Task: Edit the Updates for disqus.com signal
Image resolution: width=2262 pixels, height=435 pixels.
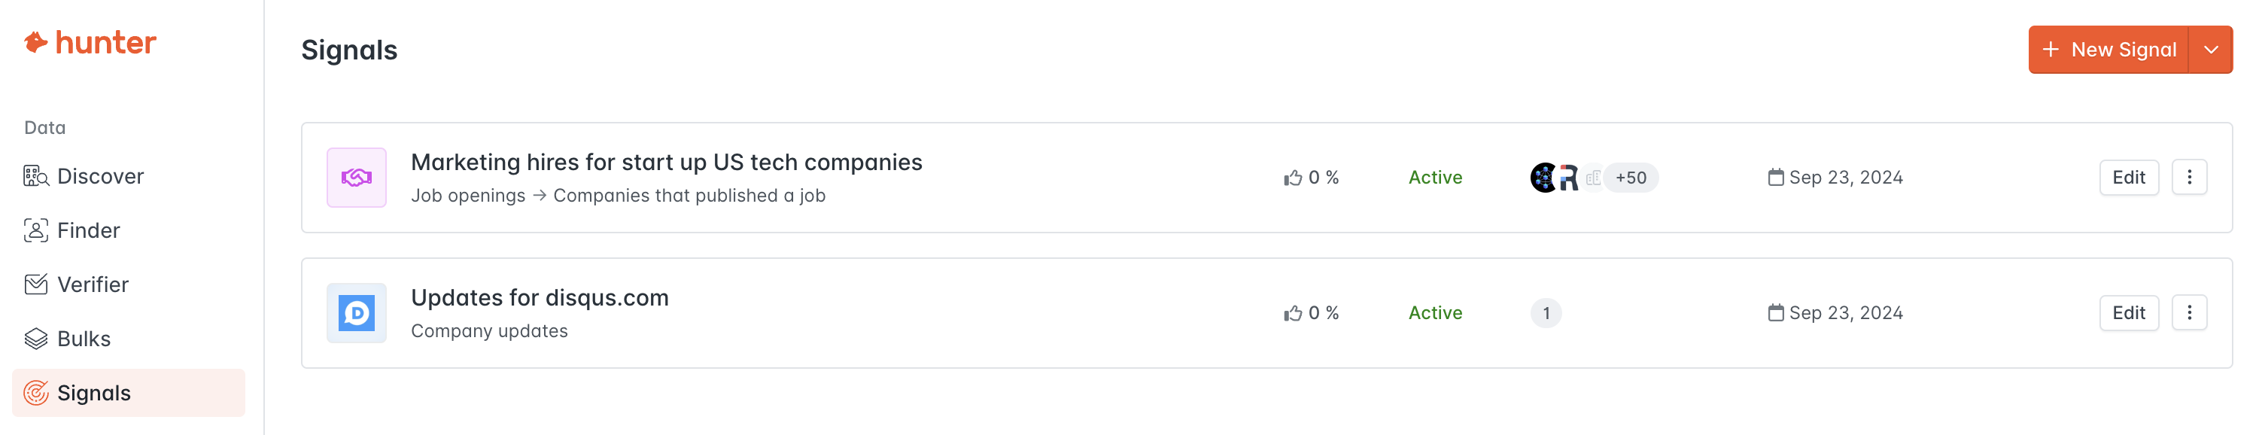Action: [x=2129, y=313]
